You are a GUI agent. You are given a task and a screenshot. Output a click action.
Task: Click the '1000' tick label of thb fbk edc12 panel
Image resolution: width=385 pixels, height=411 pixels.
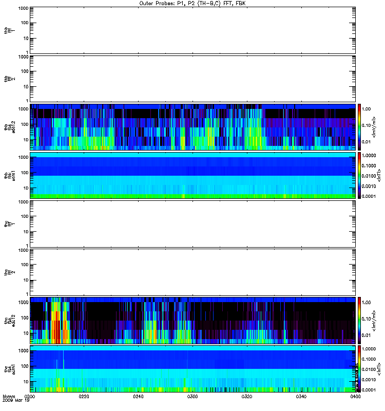coord(23,109)
